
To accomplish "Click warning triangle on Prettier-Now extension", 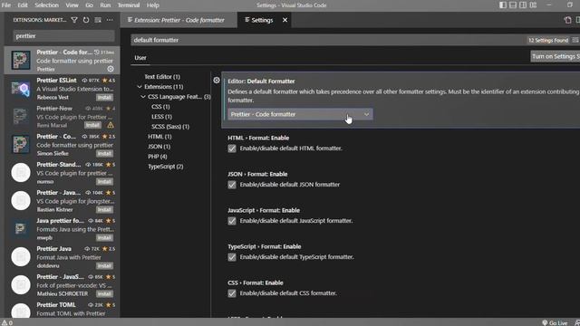I will pyautogui.click(x=111, y=125).
